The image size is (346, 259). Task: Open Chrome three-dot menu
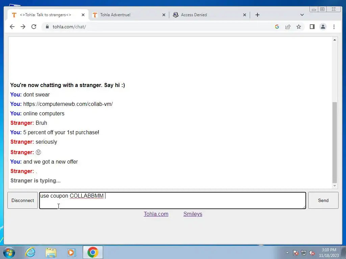tap(334, 27)
